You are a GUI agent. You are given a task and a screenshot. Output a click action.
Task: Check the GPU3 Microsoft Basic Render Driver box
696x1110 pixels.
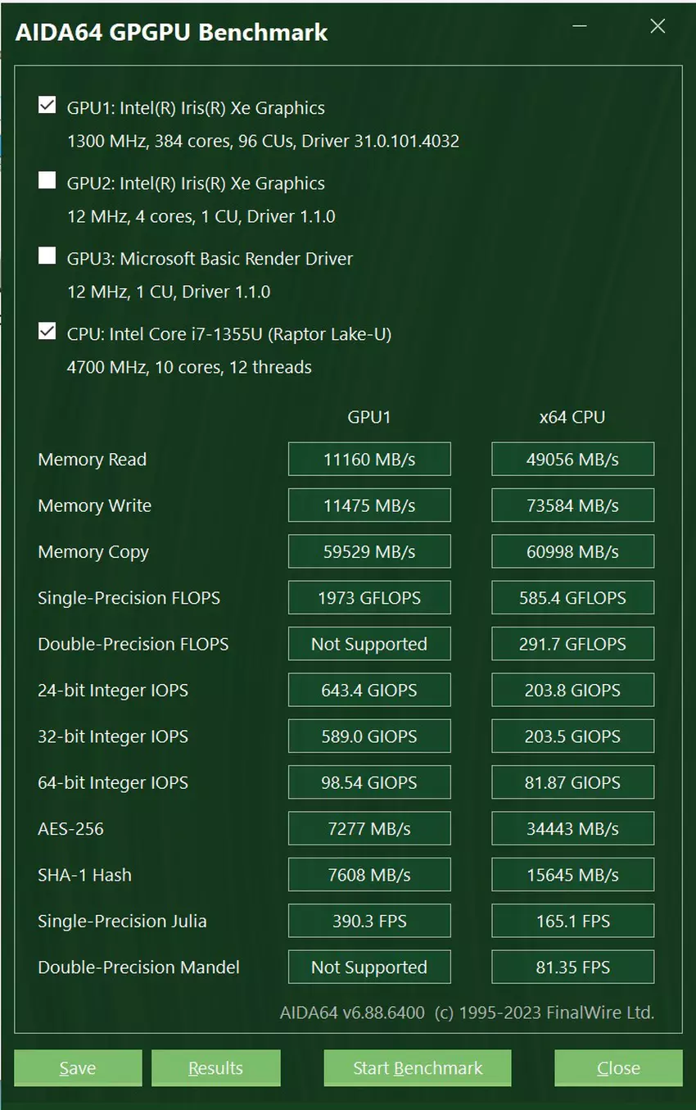(x=47, y=256)
